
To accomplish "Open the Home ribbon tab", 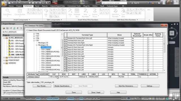I will point(11,6).
